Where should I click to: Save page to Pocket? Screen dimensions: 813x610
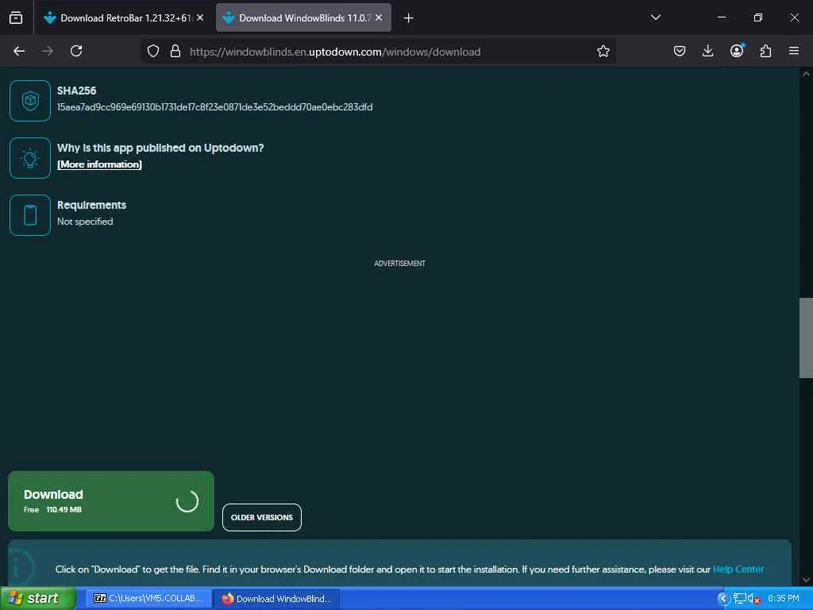point(680,51)
